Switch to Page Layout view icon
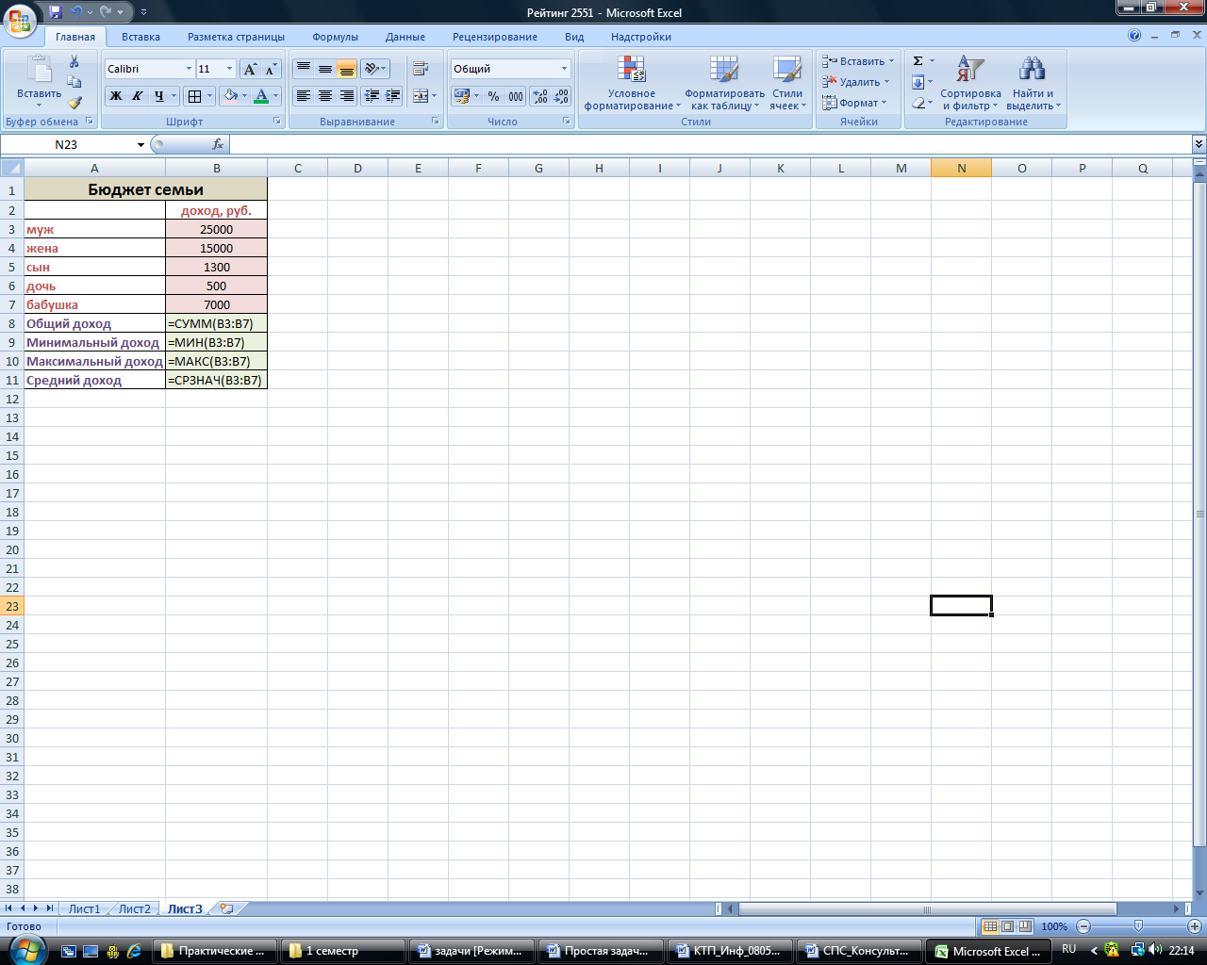The width and height of the screenshot is (1207, 965). click(1007, 926)
